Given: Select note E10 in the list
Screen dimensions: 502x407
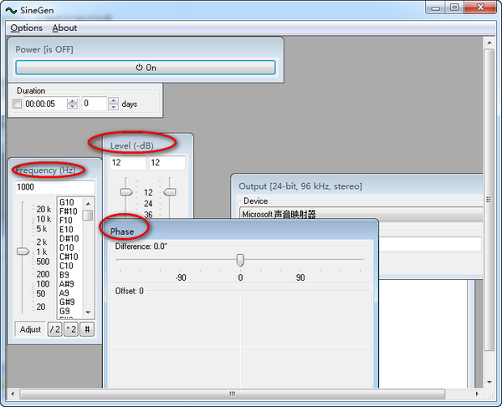Looking at the screenshot, I should 66,230.
